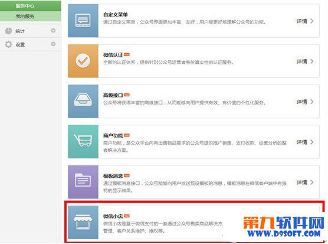Click the 详情 link for 自定义菜单
This screenshot has width=328, height=244.
pyautogui.click(x=301, y=21)
